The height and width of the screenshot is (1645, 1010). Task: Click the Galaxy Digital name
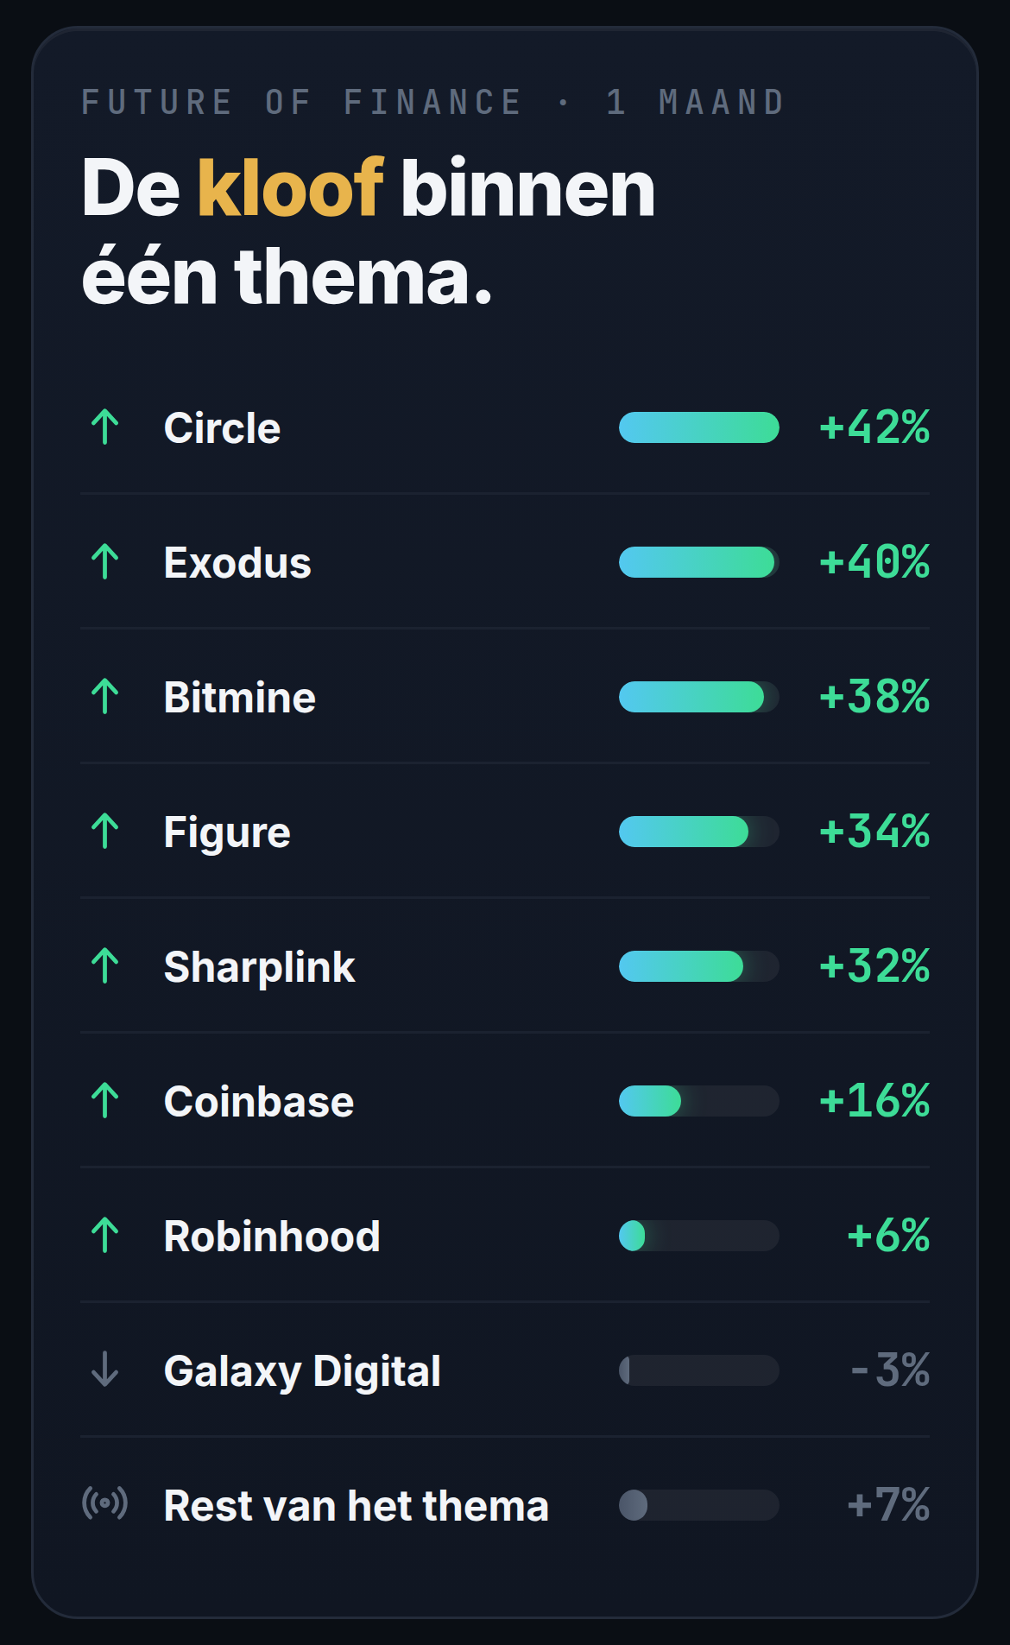pyautogui.click(x=302, y=1371)
